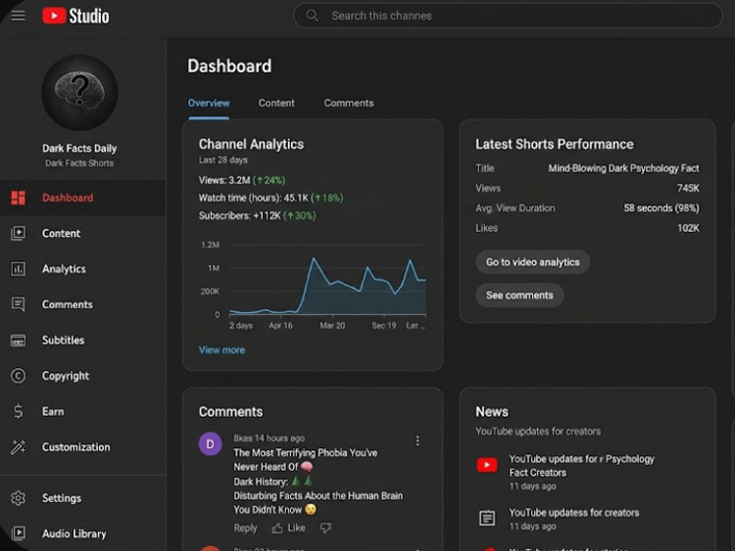
Task: Click the Copyright circle icon
Action: point(19,376)
